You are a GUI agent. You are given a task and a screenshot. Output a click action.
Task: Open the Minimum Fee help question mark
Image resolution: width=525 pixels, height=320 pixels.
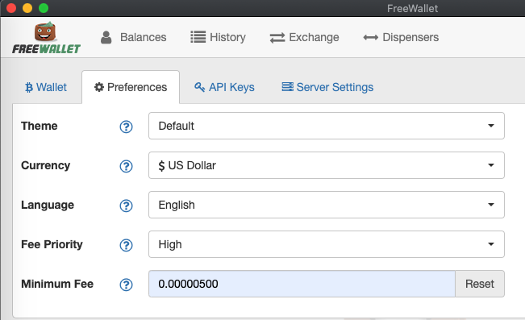pyautogui.click(x=127, y=285)
